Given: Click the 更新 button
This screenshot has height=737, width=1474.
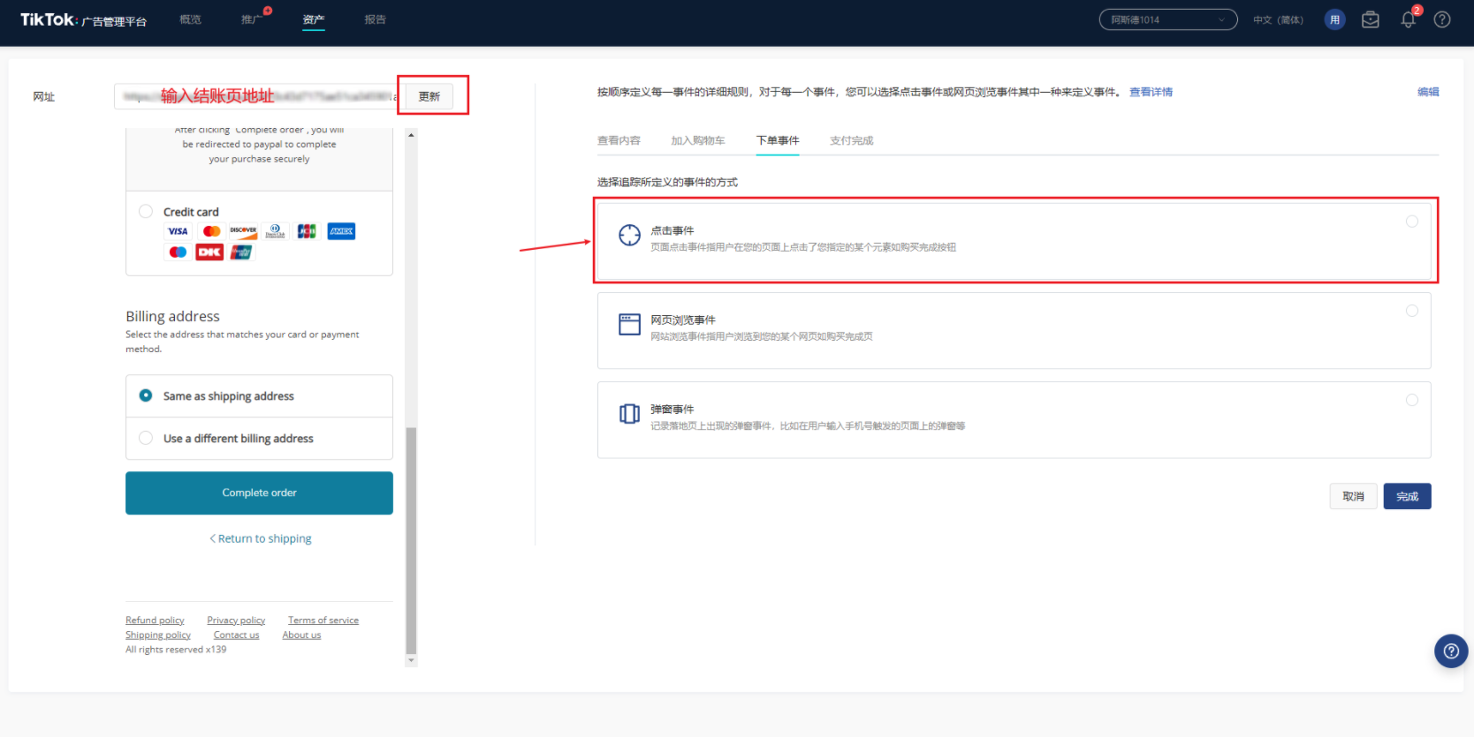Looking at the screenshot, I should pyautogui.click(x=429, y=96).
